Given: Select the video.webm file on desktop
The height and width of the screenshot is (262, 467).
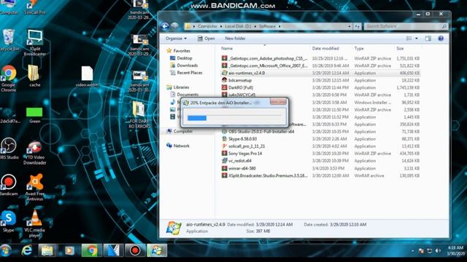Looking at the screenshot, I should (x=87, y=76).
